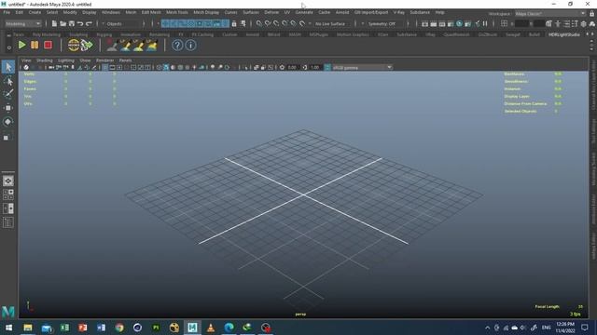Choose the Scale tool in the toolbox
The width and height of the screenshot is (597, 335).
tap(8, 137)
